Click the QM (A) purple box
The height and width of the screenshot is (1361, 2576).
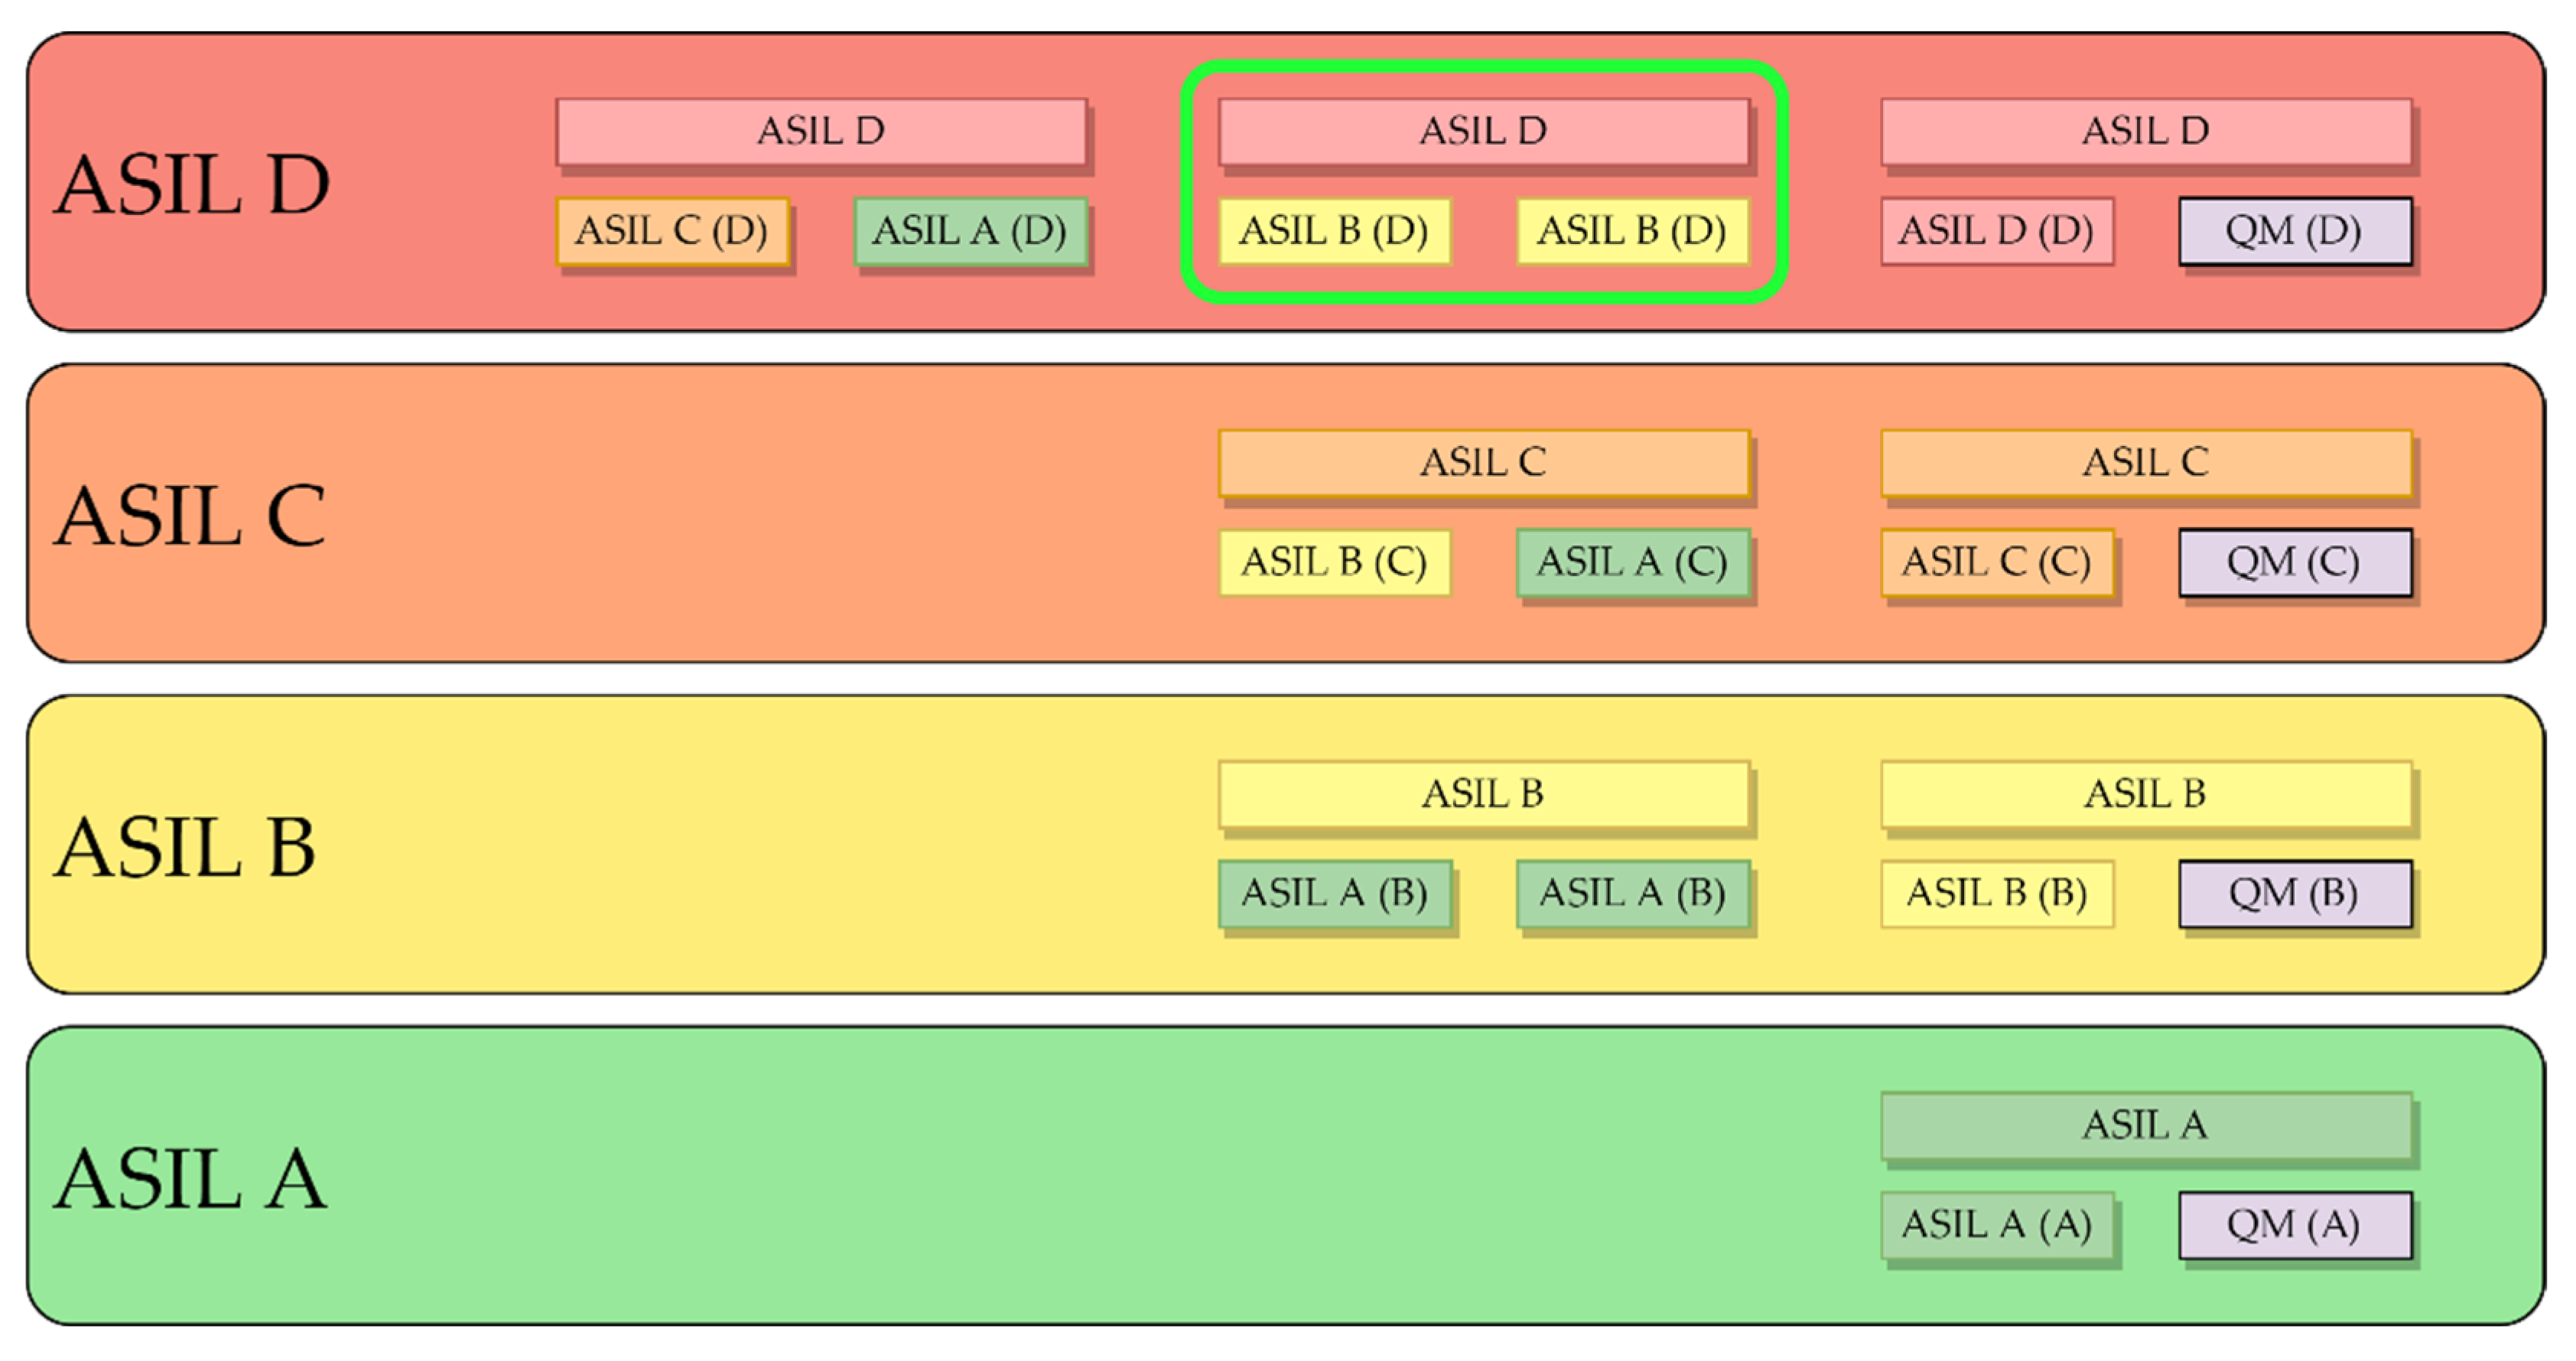[x=2294, y=1224]
